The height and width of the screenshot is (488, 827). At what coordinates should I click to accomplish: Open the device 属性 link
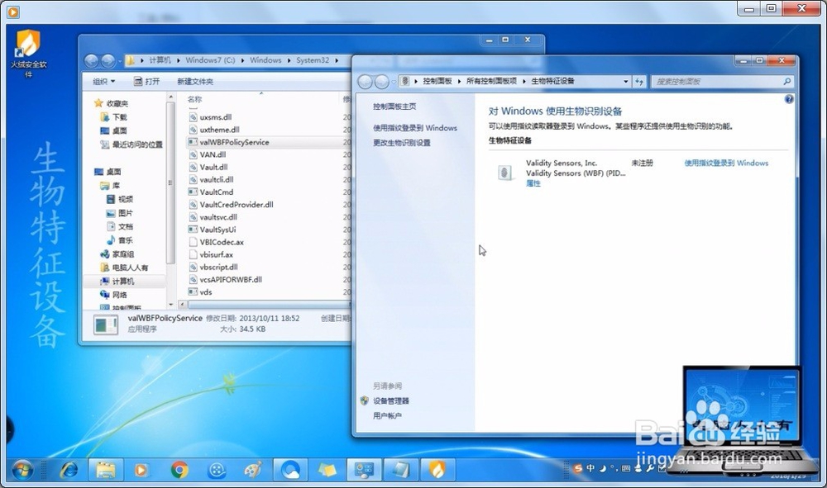pyautogui.click(x=533, y=183)
